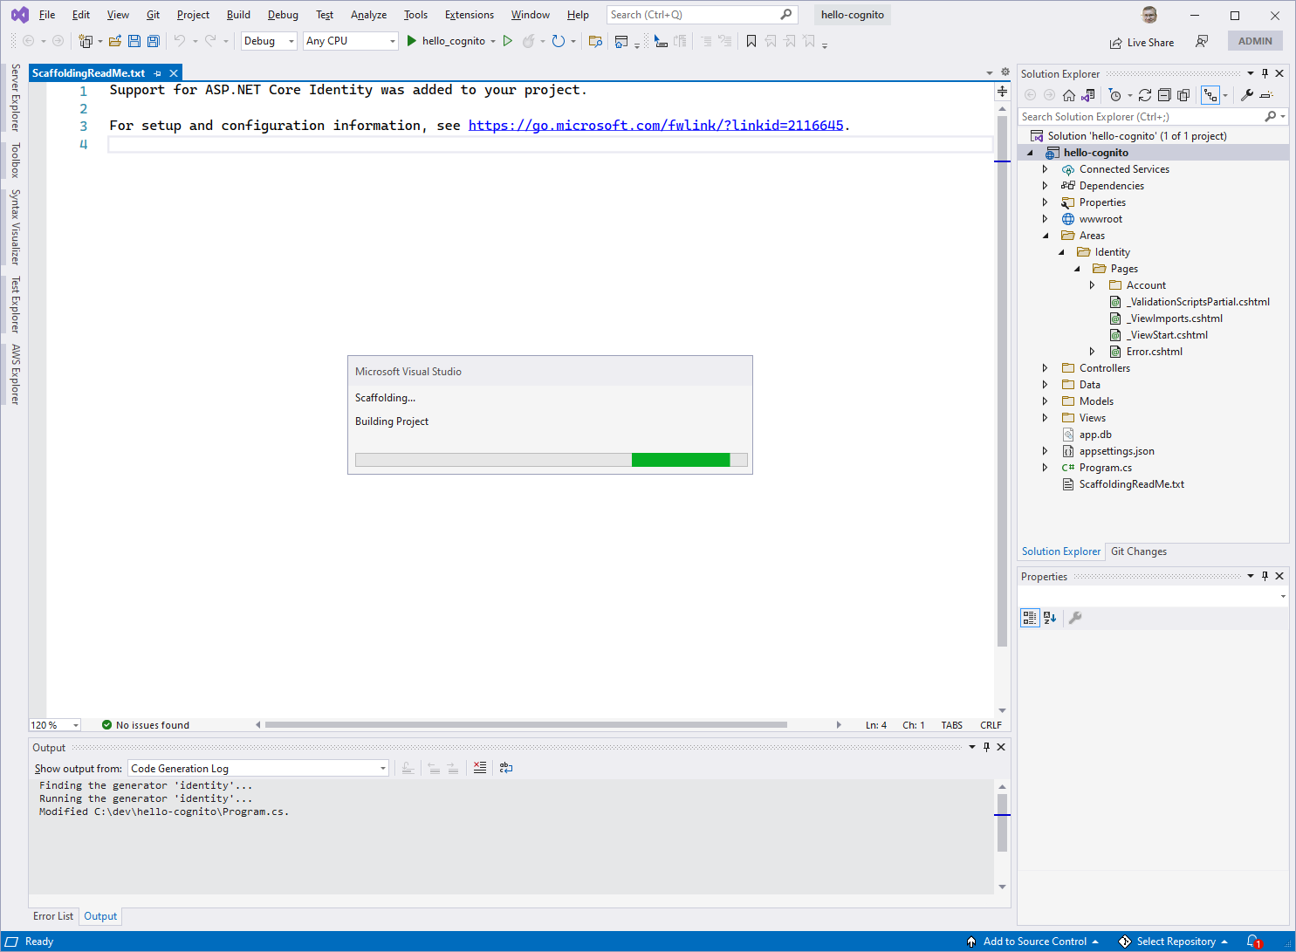Toggle Auto Hide pin on Properties panel

point(1265,576)
